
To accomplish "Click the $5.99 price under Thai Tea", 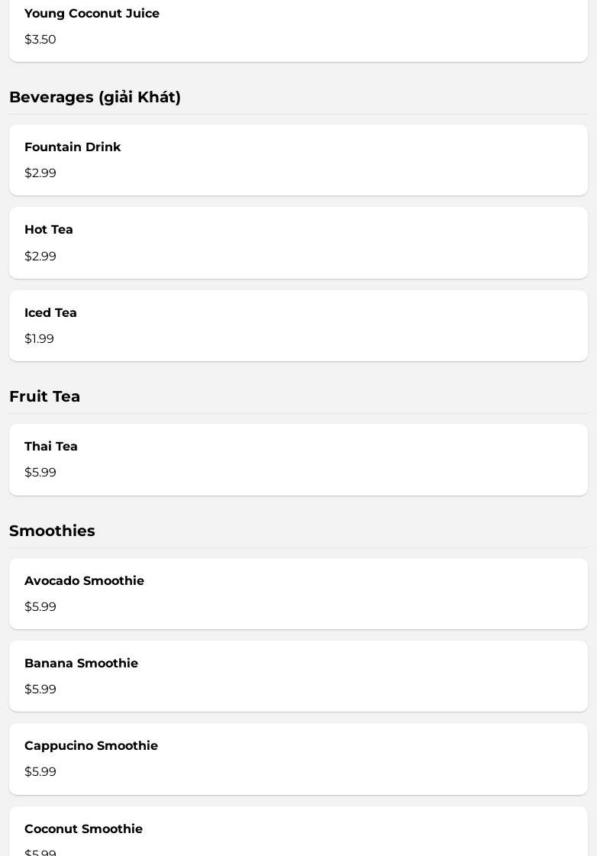I will 40,472.
